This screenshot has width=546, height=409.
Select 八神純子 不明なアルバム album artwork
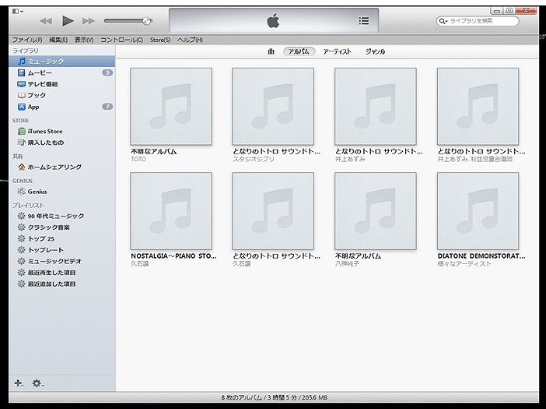[x=376, y=211]
